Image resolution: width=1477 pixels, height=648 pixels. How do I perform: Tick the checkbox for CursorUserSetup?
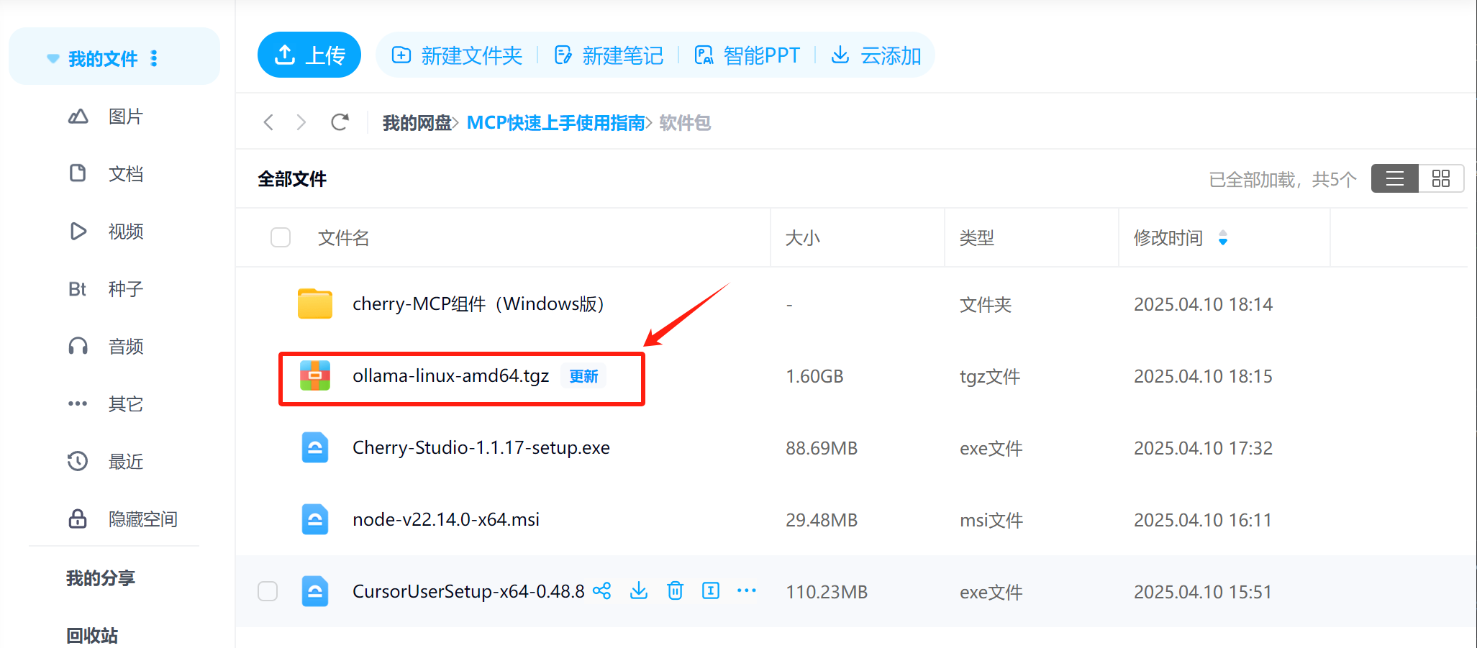[268, 591]
